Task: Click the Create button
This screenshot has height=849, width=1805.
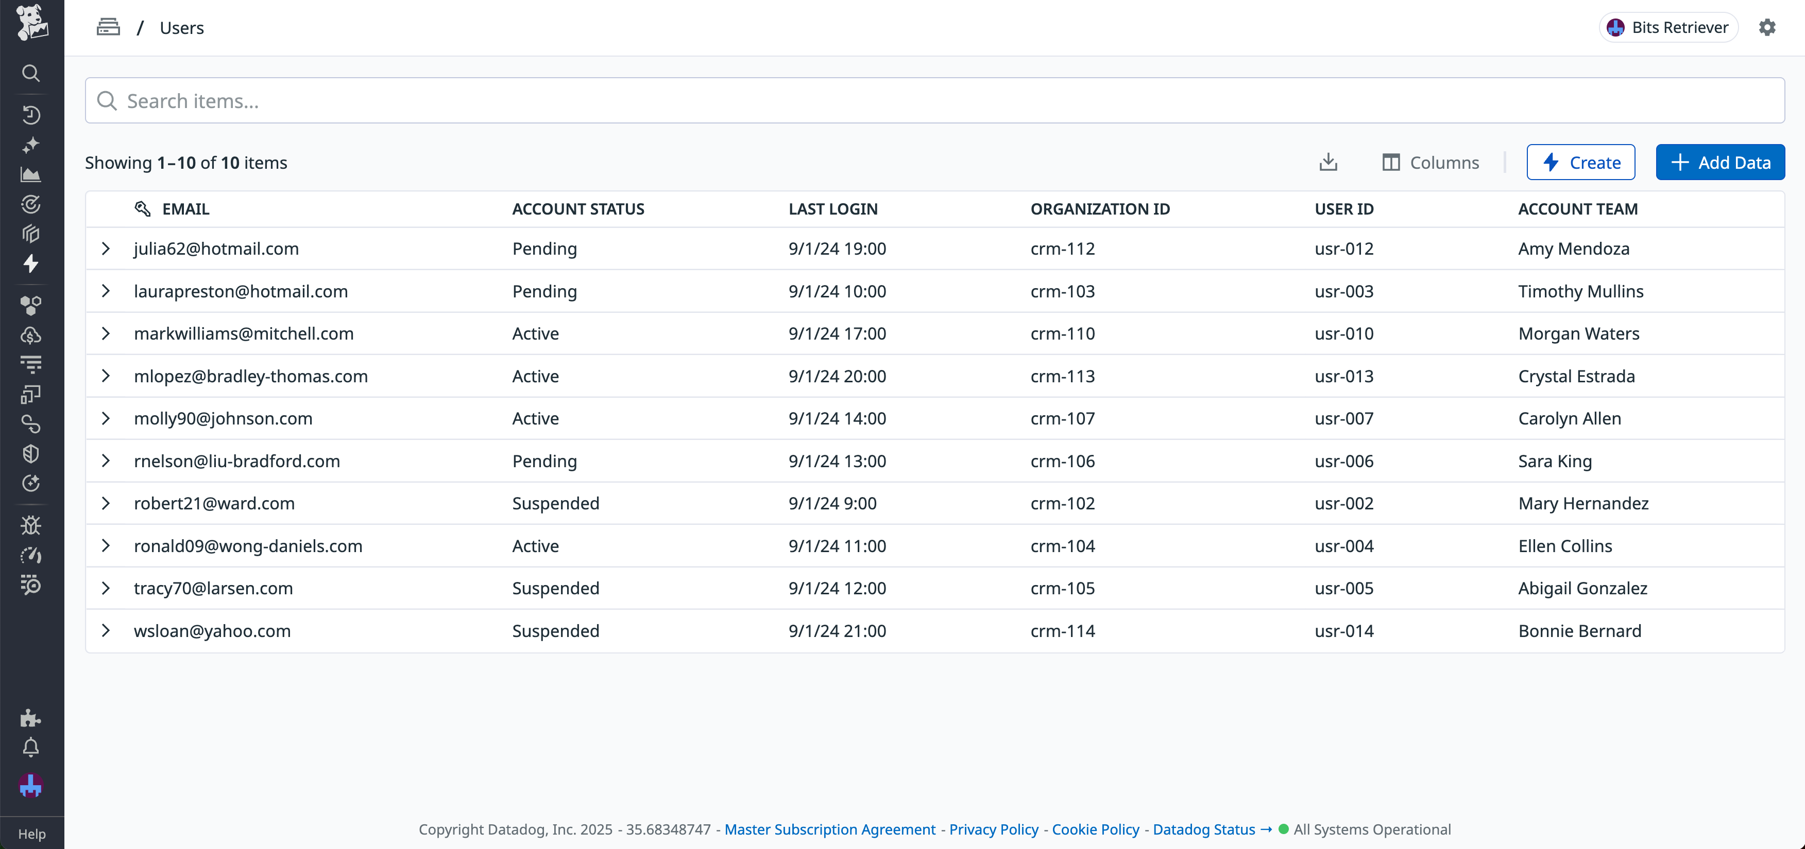Action: point(1581,162)
